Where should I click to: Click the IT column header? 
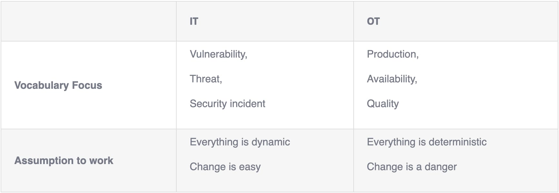[x=194, y=21]
